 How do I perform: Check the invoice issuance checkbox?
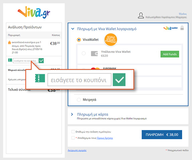[73, 132]
